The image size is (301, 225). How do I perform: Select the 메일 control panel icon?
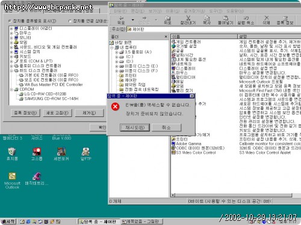[x=173, y=82]
